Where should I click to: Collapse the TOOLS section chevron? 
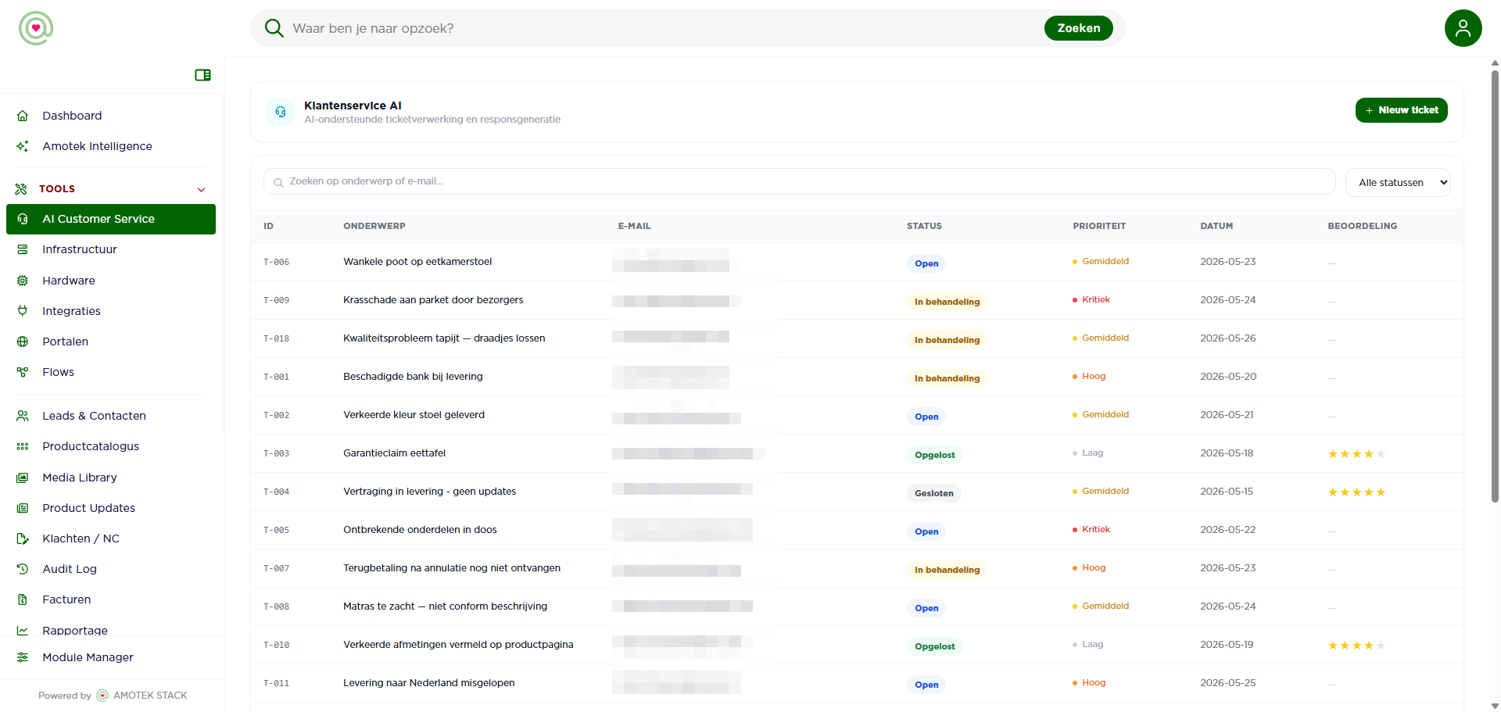(201, 189)
